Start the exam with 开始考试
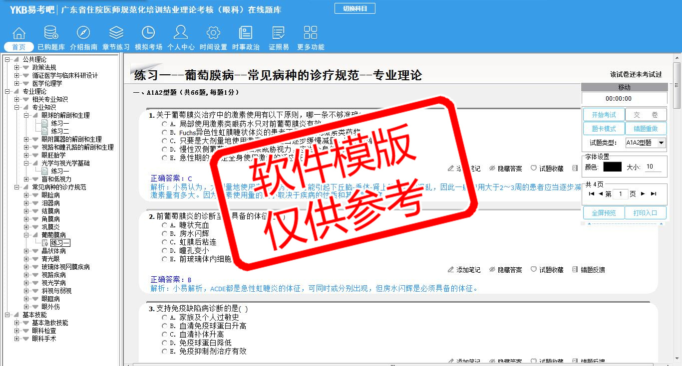This screenshot has width=682, height=366. (x=604, y=115)
